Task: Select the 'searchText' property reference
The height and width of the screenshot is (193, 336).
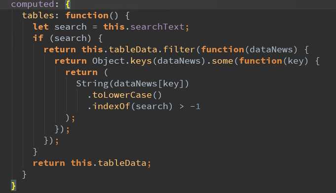Action: coord(157,27)
